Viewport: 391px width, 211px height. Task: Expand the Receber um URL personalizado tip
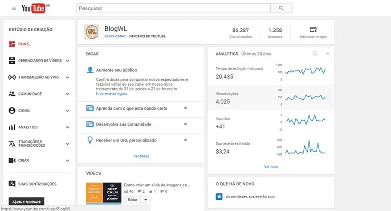[x=186, y=140]
